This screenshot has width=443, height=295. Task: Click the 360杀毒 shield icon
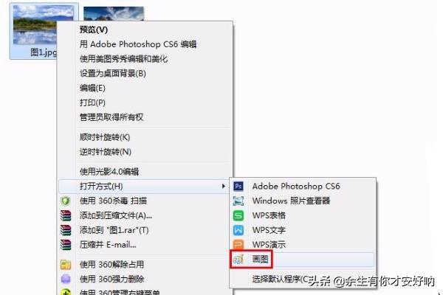click(66, 201)
